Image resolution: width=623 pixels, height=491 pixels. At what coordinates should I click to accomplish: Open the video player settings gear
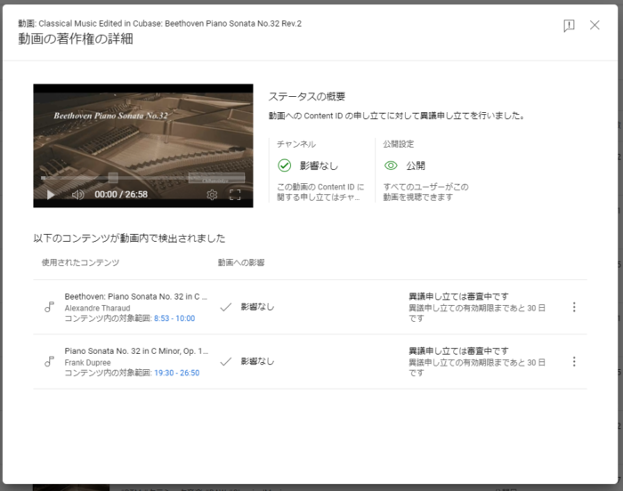click(212, 194)
